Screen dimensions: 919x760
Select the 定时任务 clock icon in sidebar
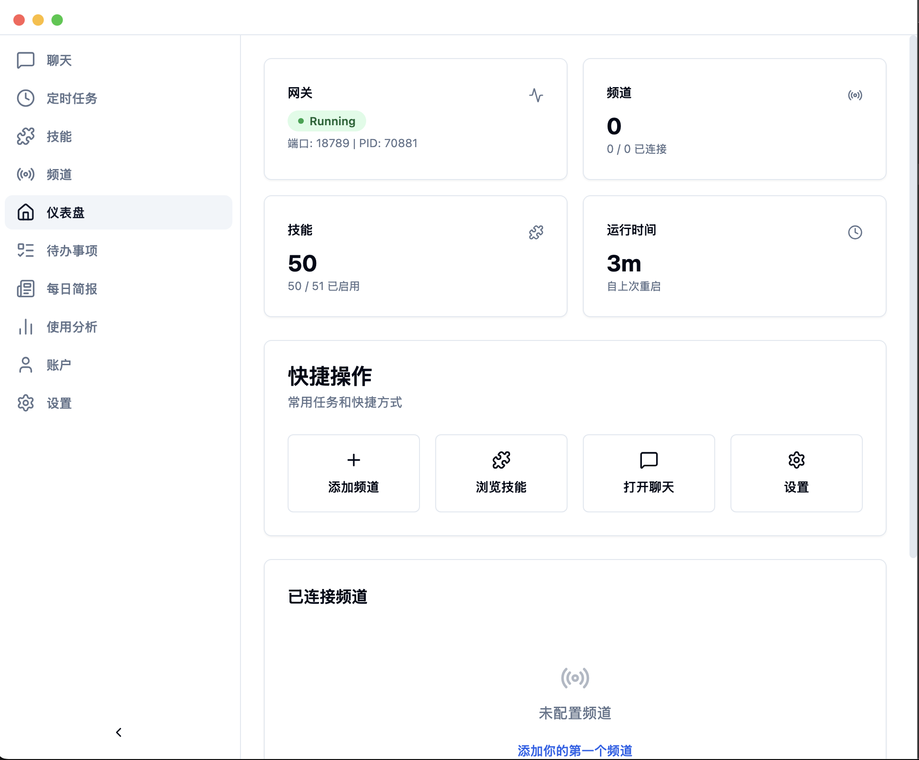click(x=25, y=98)
